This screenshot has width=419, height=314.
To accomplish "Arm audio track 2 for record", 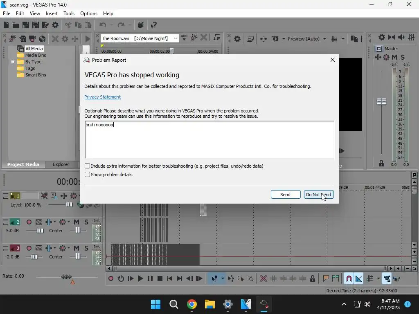I will 29,222.
